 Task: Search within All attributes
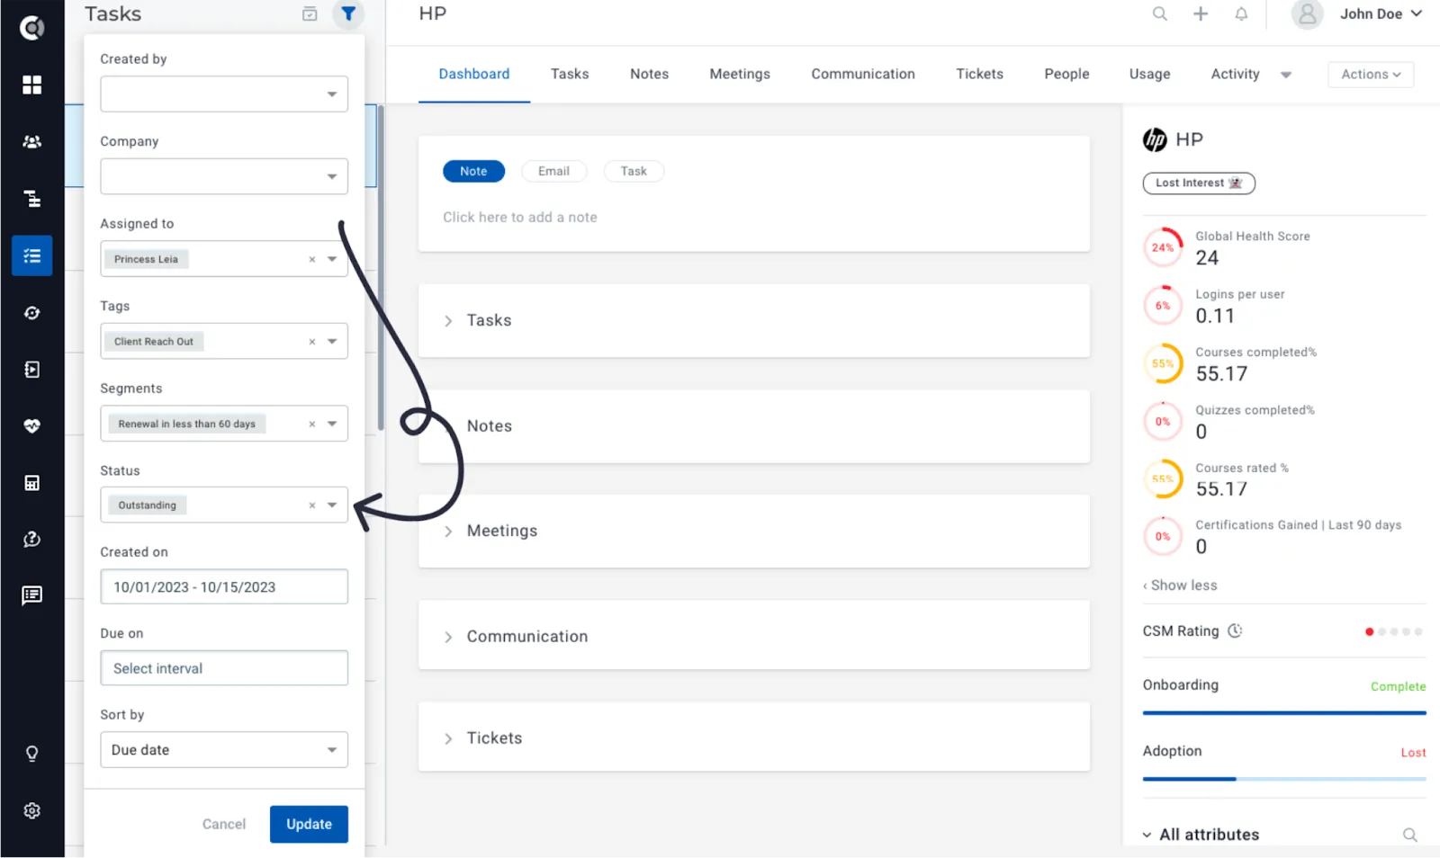point(1410,835)
